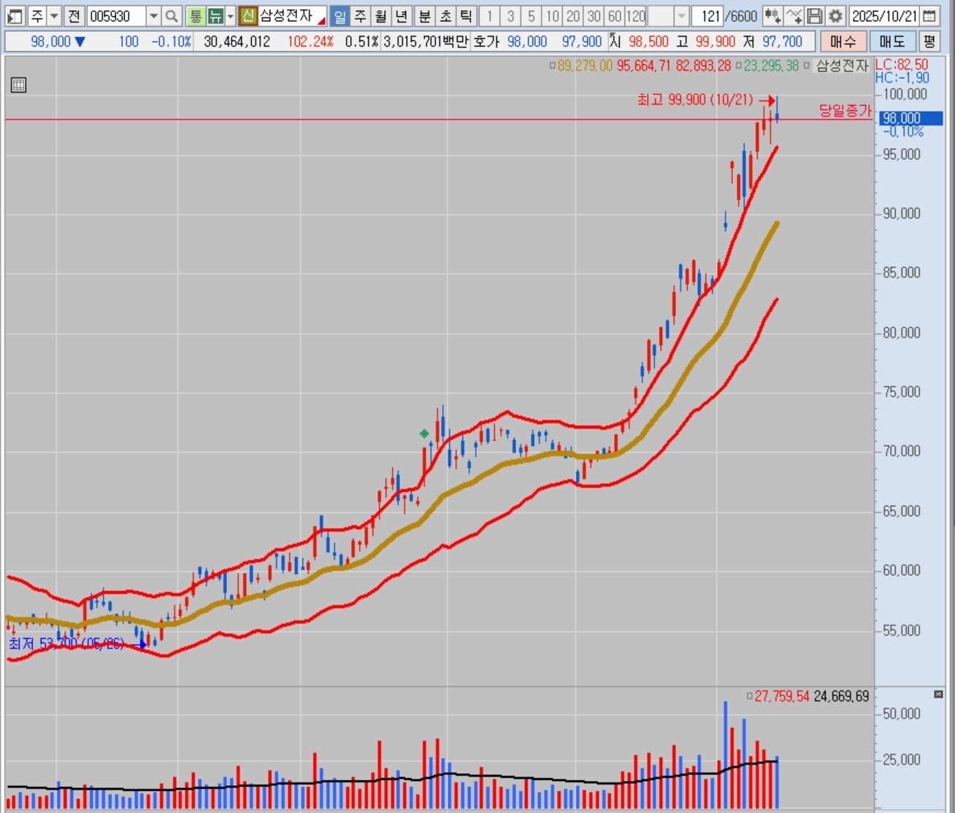Click the save chart floppy disk icon
955x813 pixels.
[815, 16]
